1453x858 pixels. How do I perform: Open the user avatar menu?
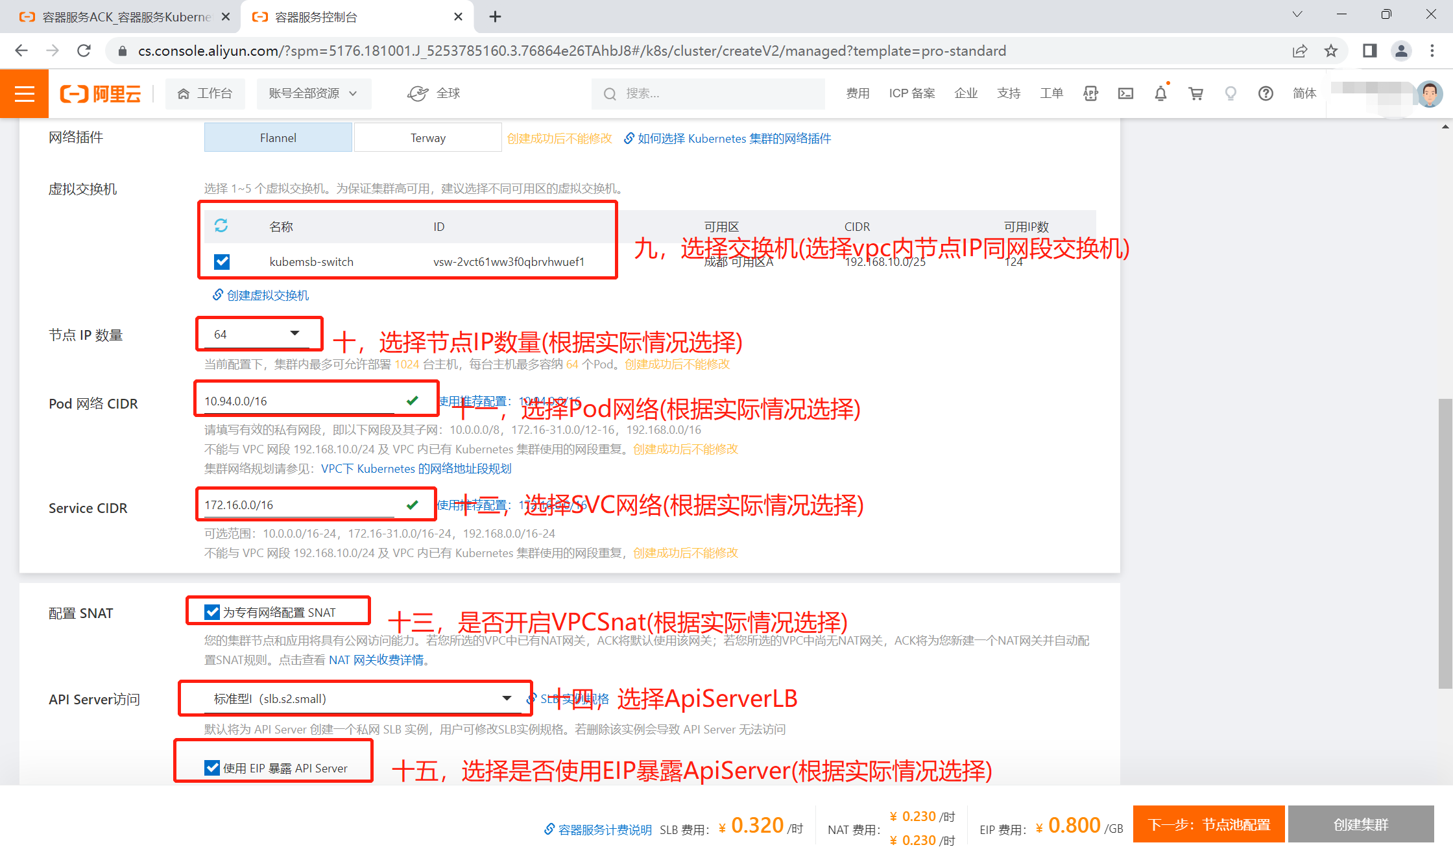[1429, 94]
